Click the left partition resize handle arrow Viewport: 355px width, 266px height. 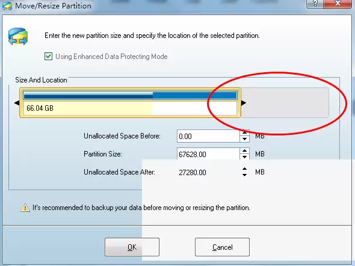click(17, 103)
